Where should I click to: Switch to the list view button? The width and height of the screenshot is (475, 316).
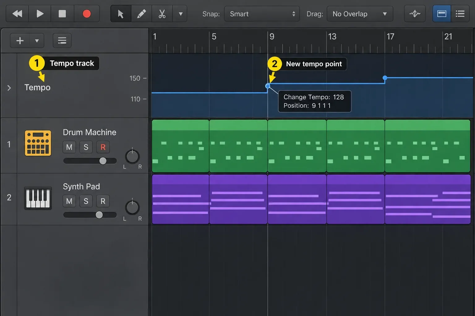pos(460,14)
